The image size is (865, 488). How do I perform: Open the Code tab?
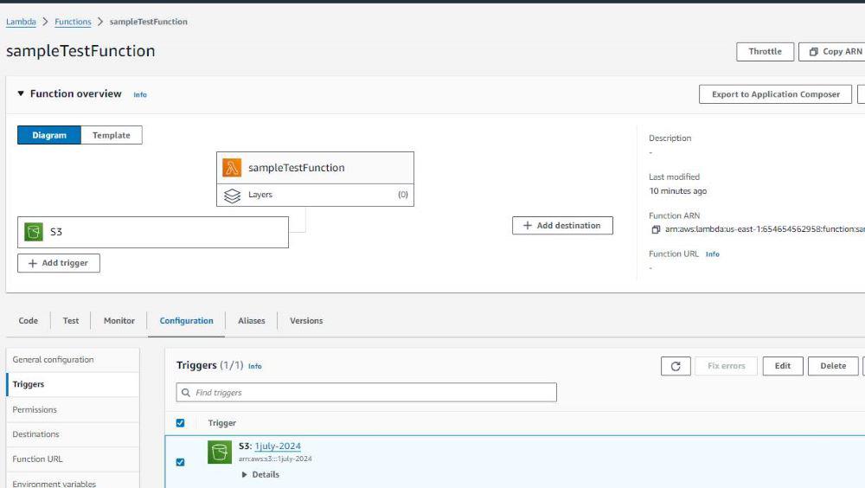29,321
